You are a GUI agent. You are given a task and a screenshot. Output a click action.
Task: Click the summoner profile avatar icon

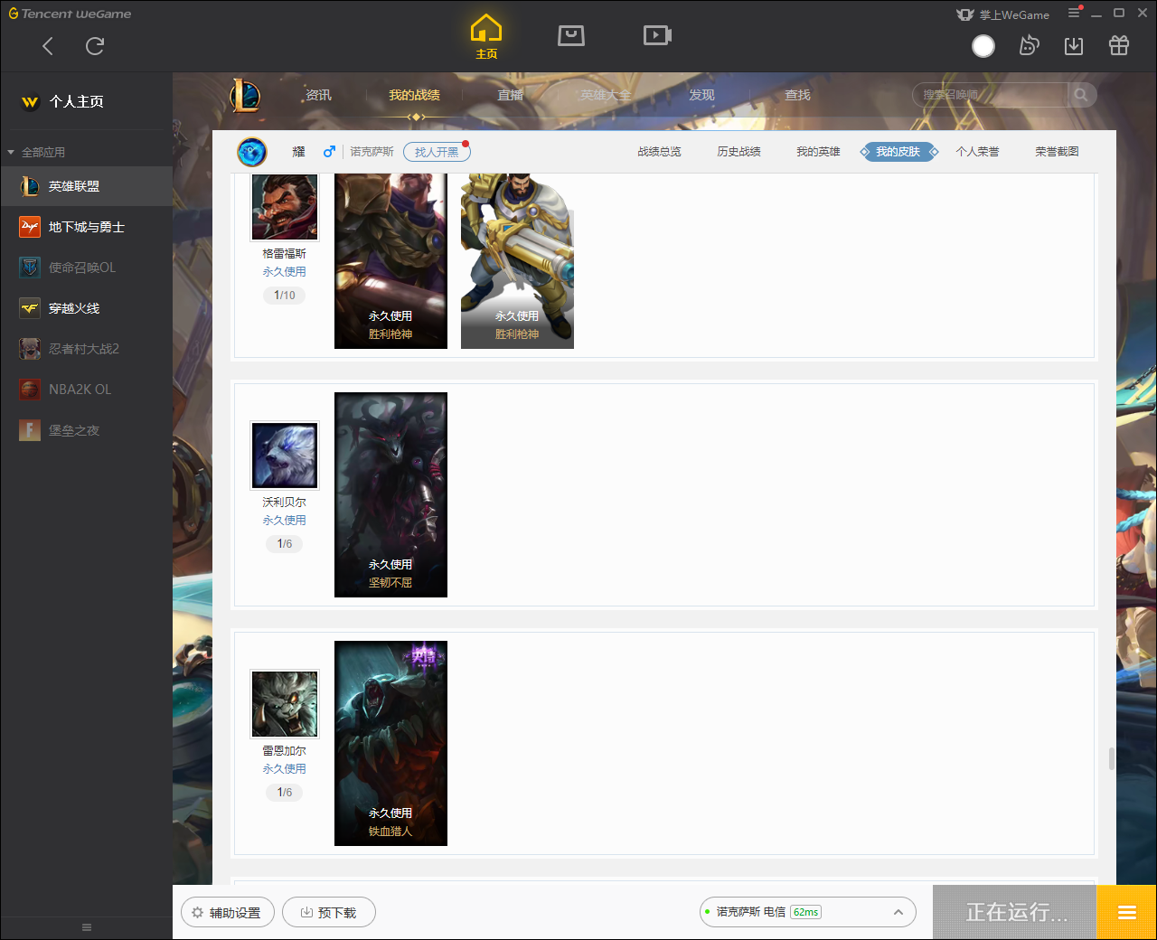pyautogui.click(x=252, y=152)
